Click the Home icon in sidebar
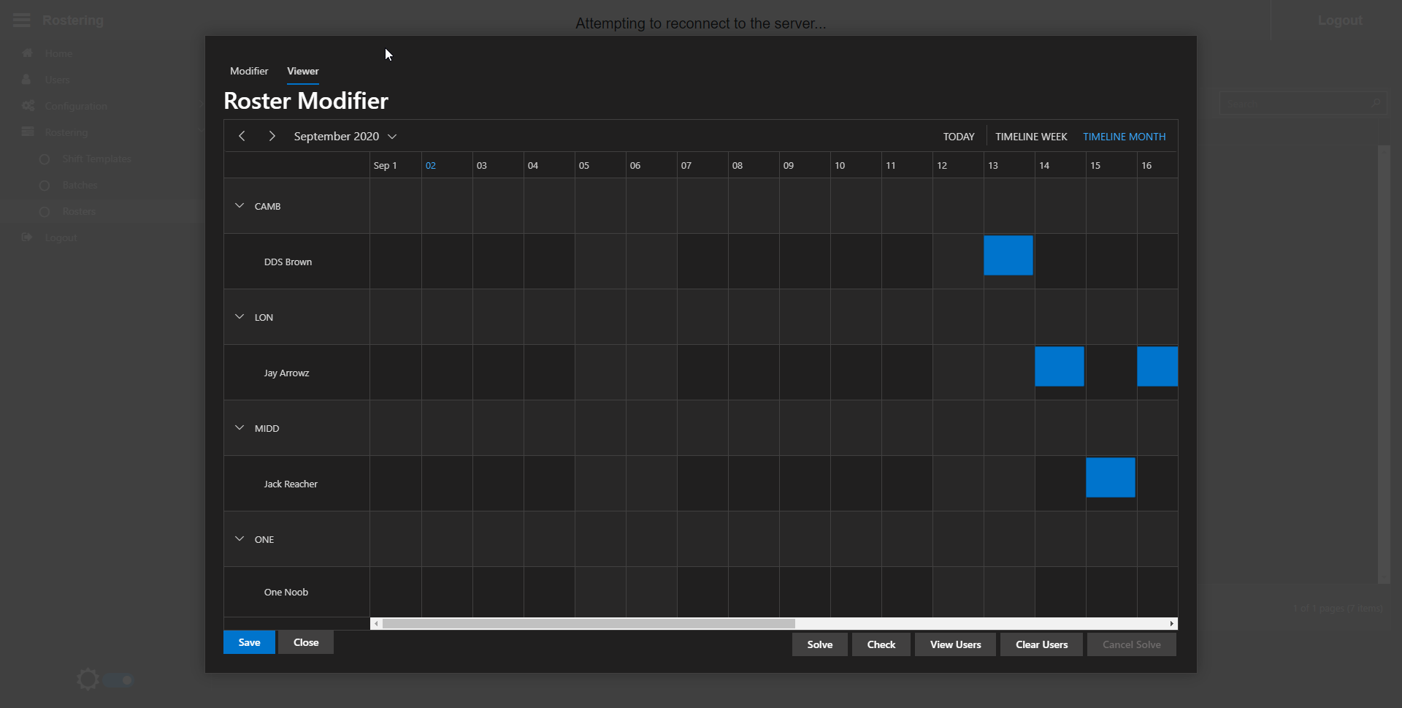Image resolution: width=1402 pixels, height=708 pixels. pyautogui.click(x=28, y=53)
